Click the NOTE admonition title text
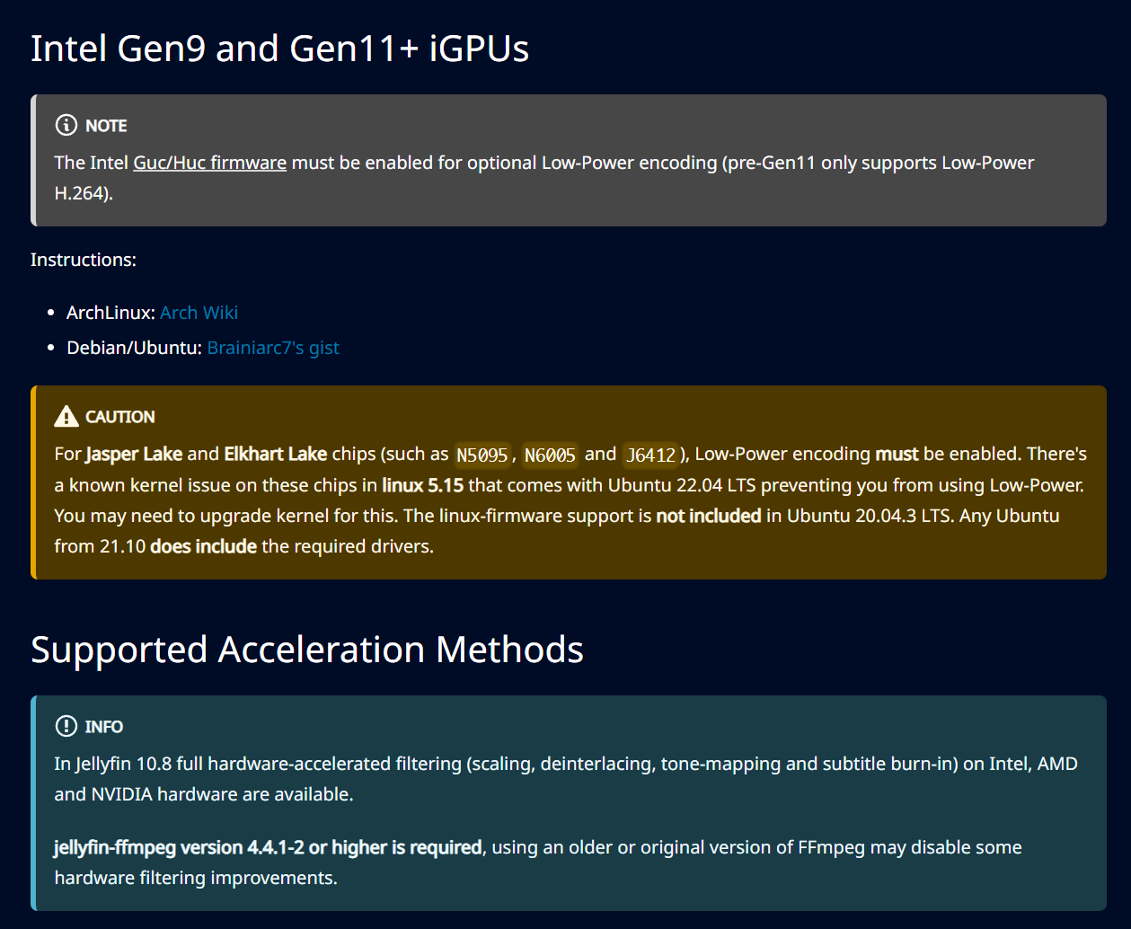The width and height of the screenshot is (1131, 929). (106, 126)
